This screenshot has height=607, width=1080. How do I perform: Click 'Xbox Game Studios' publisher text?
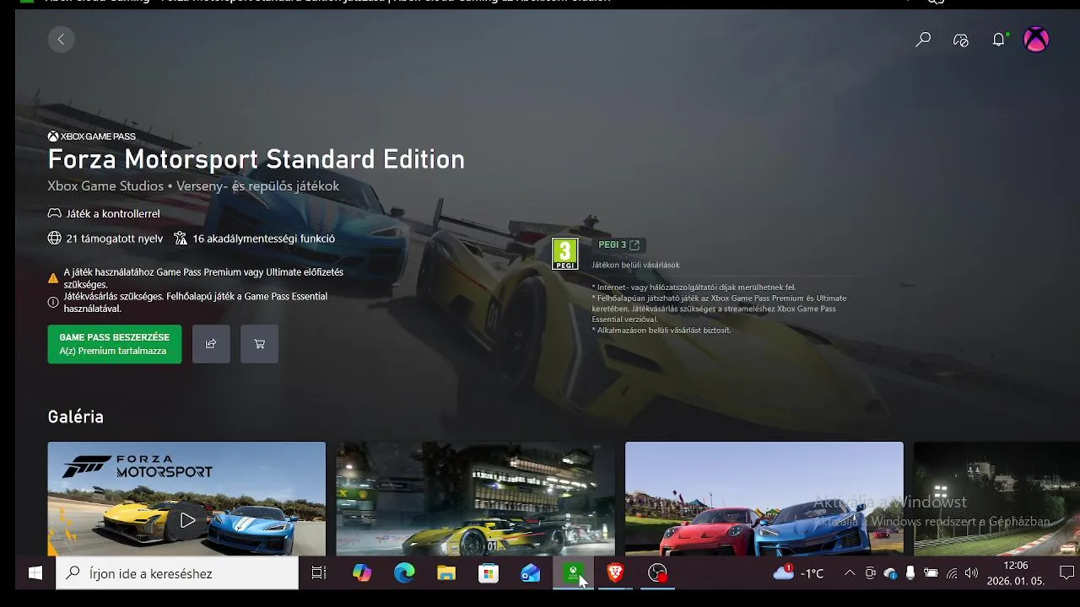point(105,186)
